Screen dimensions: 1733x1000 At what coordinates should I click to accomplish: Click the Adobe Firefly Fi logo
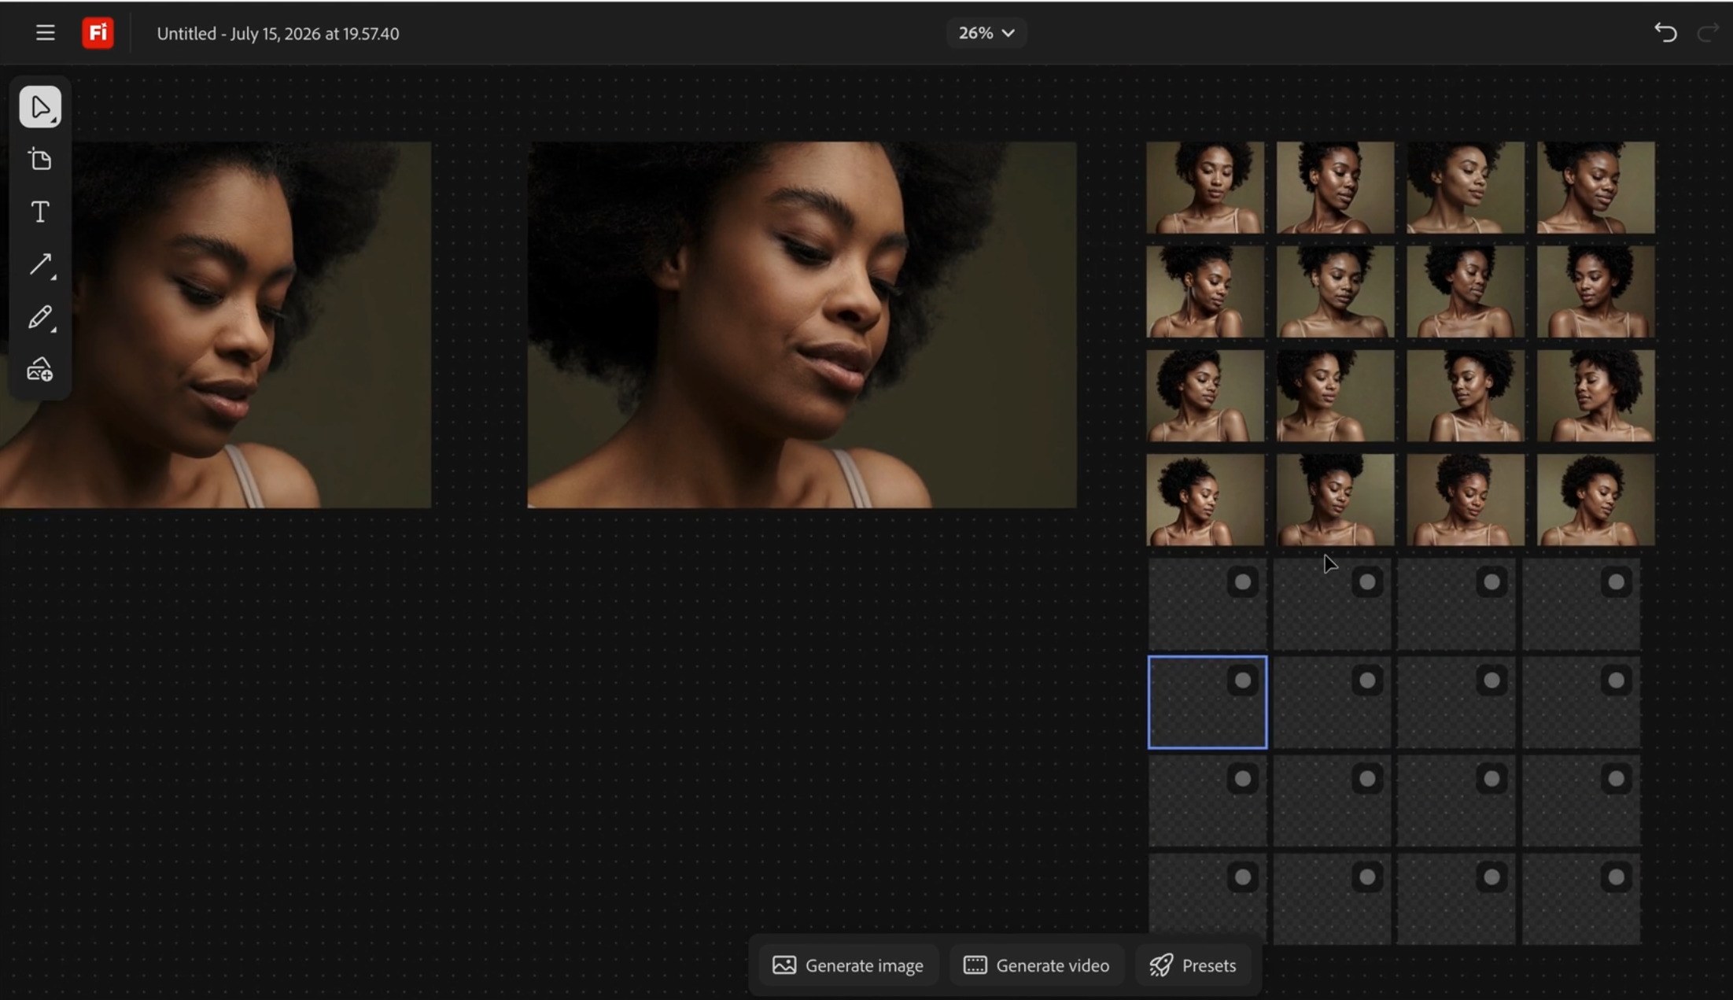pyautogui.click(x=98, y=33)
